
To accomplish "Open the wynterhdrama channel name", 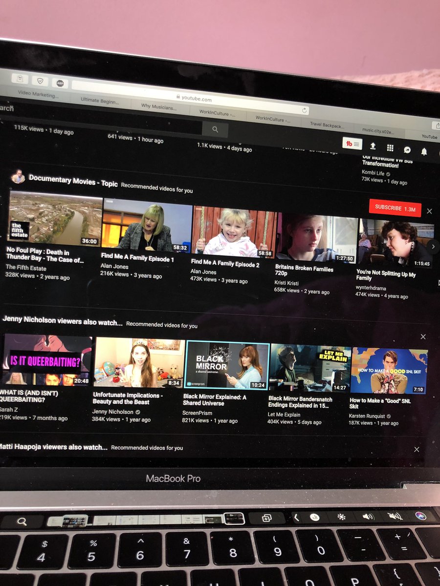I will point(371,288).
